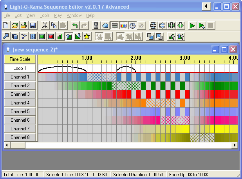Toggle the clock time display button
Image resolution: width=242 pixels, height=179 pixels.
click(132, 26)
